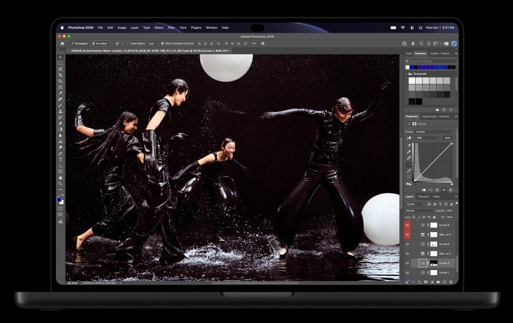The image size is (513, 323).
Task: Open the RGB channel dropdown
Action: point(428,138)
